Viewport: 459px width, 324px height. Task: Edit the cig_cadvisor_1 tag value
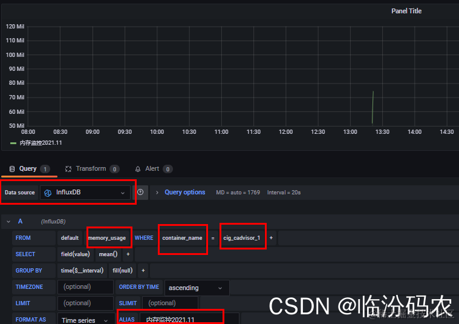(241, 238)
